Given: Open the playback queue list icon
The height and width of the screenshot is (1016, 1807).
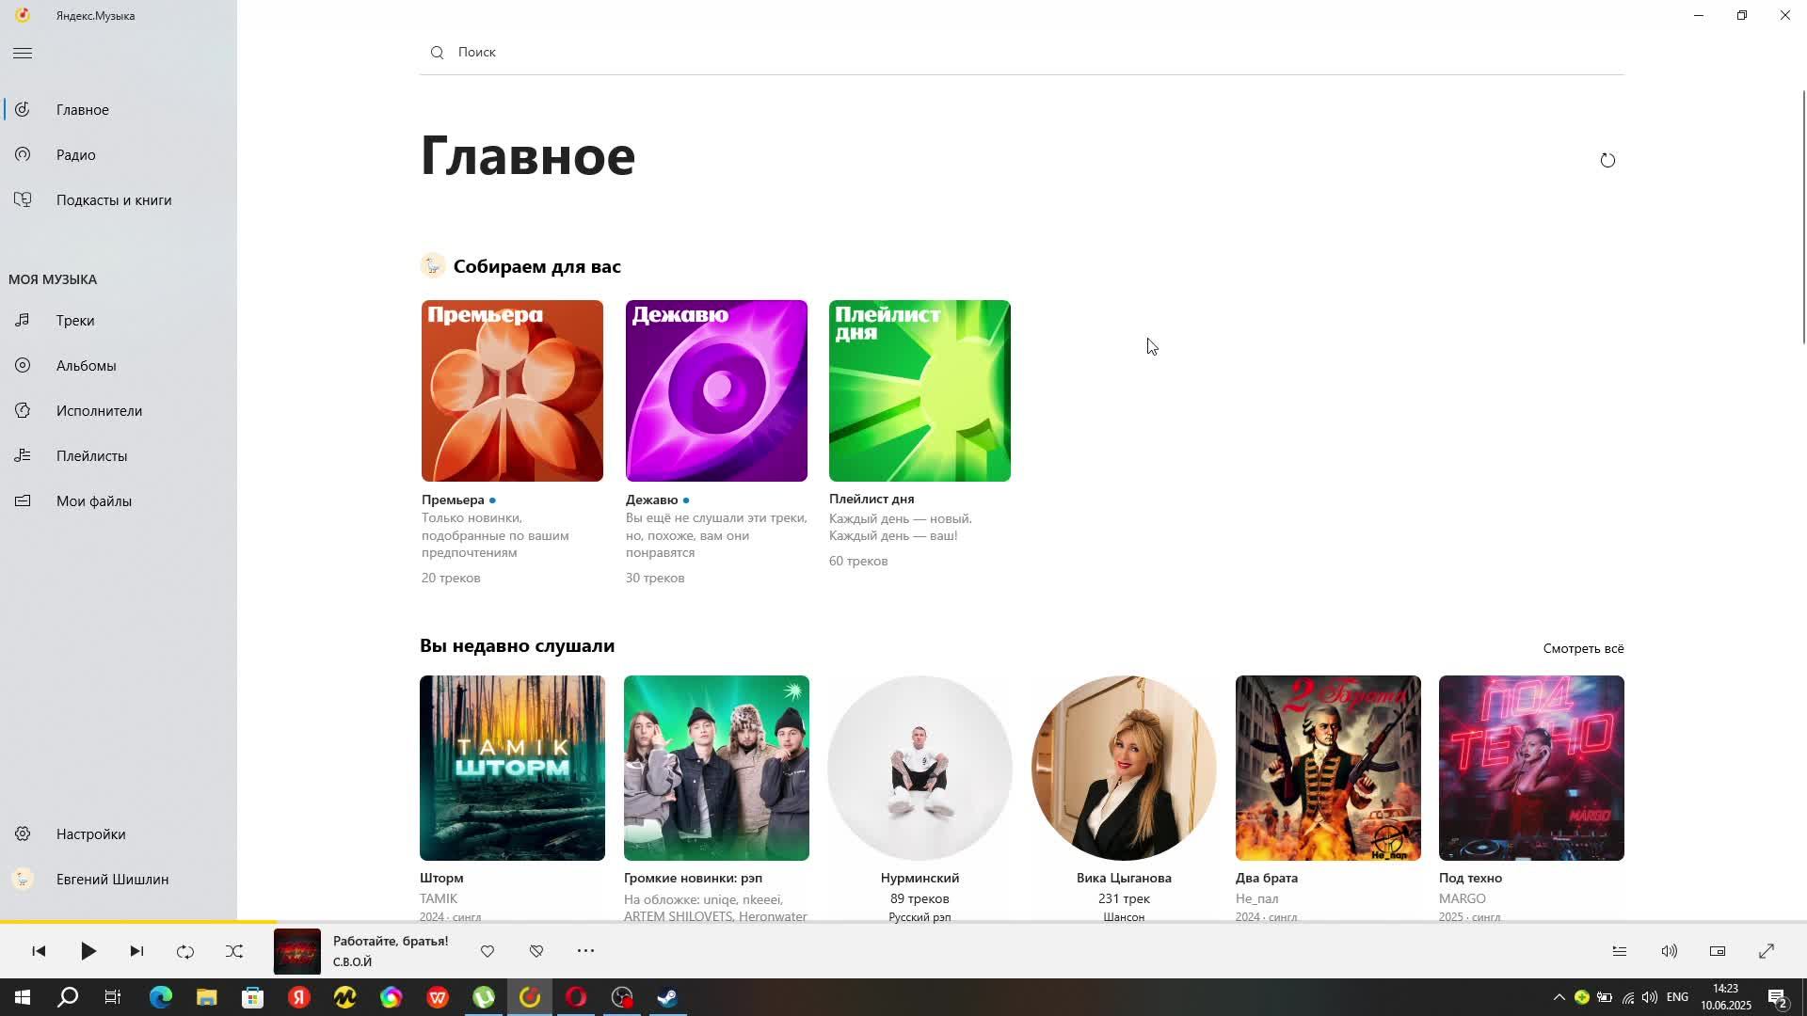Looking at the screenshot, I should [x=1620, y=951].
